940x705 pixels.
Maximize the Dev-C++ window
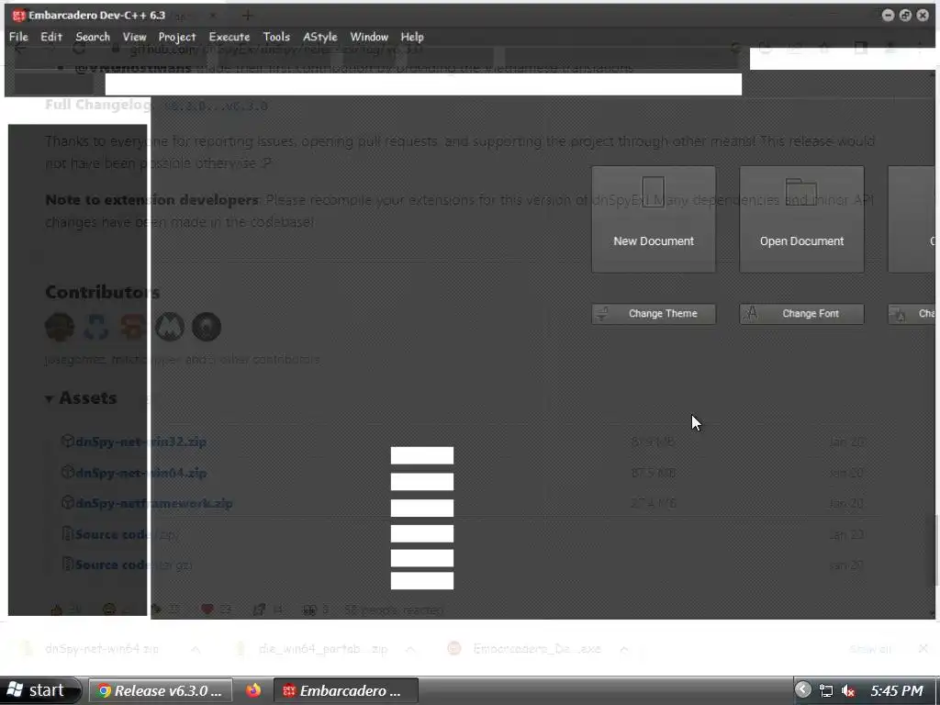coord(906,15)
